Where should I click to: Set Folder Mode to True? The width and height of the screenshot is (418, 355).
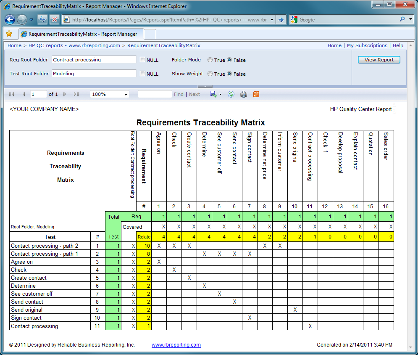click(x=210, y=60)
